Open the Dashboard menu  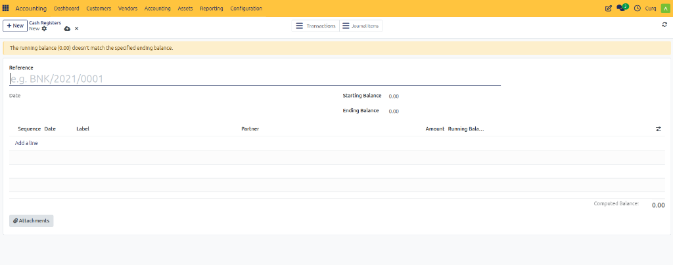[x=66, y=9]
